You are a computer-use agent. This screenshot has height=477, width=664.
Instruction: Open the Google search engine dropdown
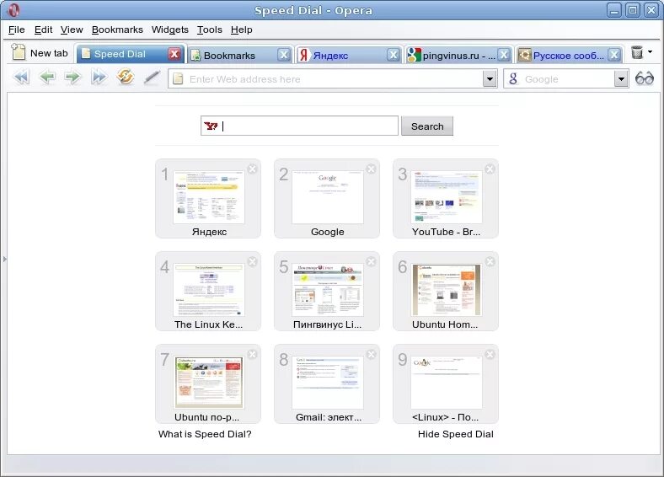(x=621, y=78)
